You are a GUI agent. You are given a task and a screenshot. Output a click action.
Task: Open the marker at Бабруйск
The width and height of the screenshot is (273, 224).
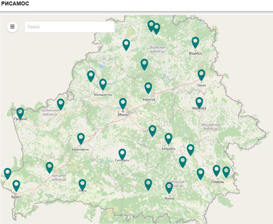click(169, 138)
